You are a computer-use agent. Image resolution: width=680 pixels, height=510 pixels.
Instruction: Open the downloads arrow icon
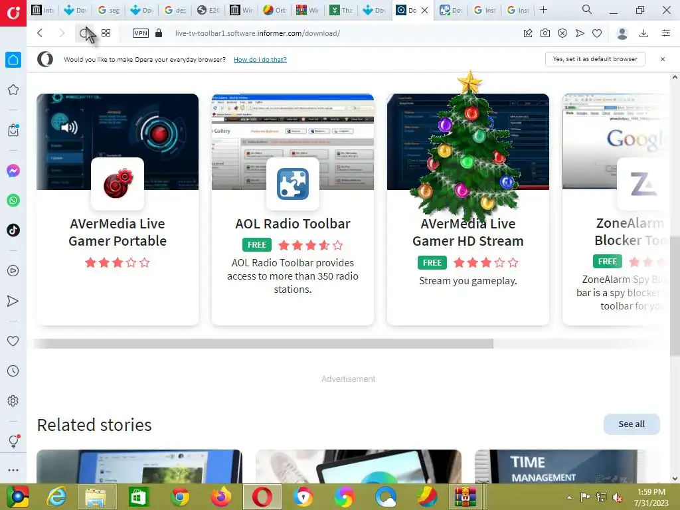click(x=644, y=33)
